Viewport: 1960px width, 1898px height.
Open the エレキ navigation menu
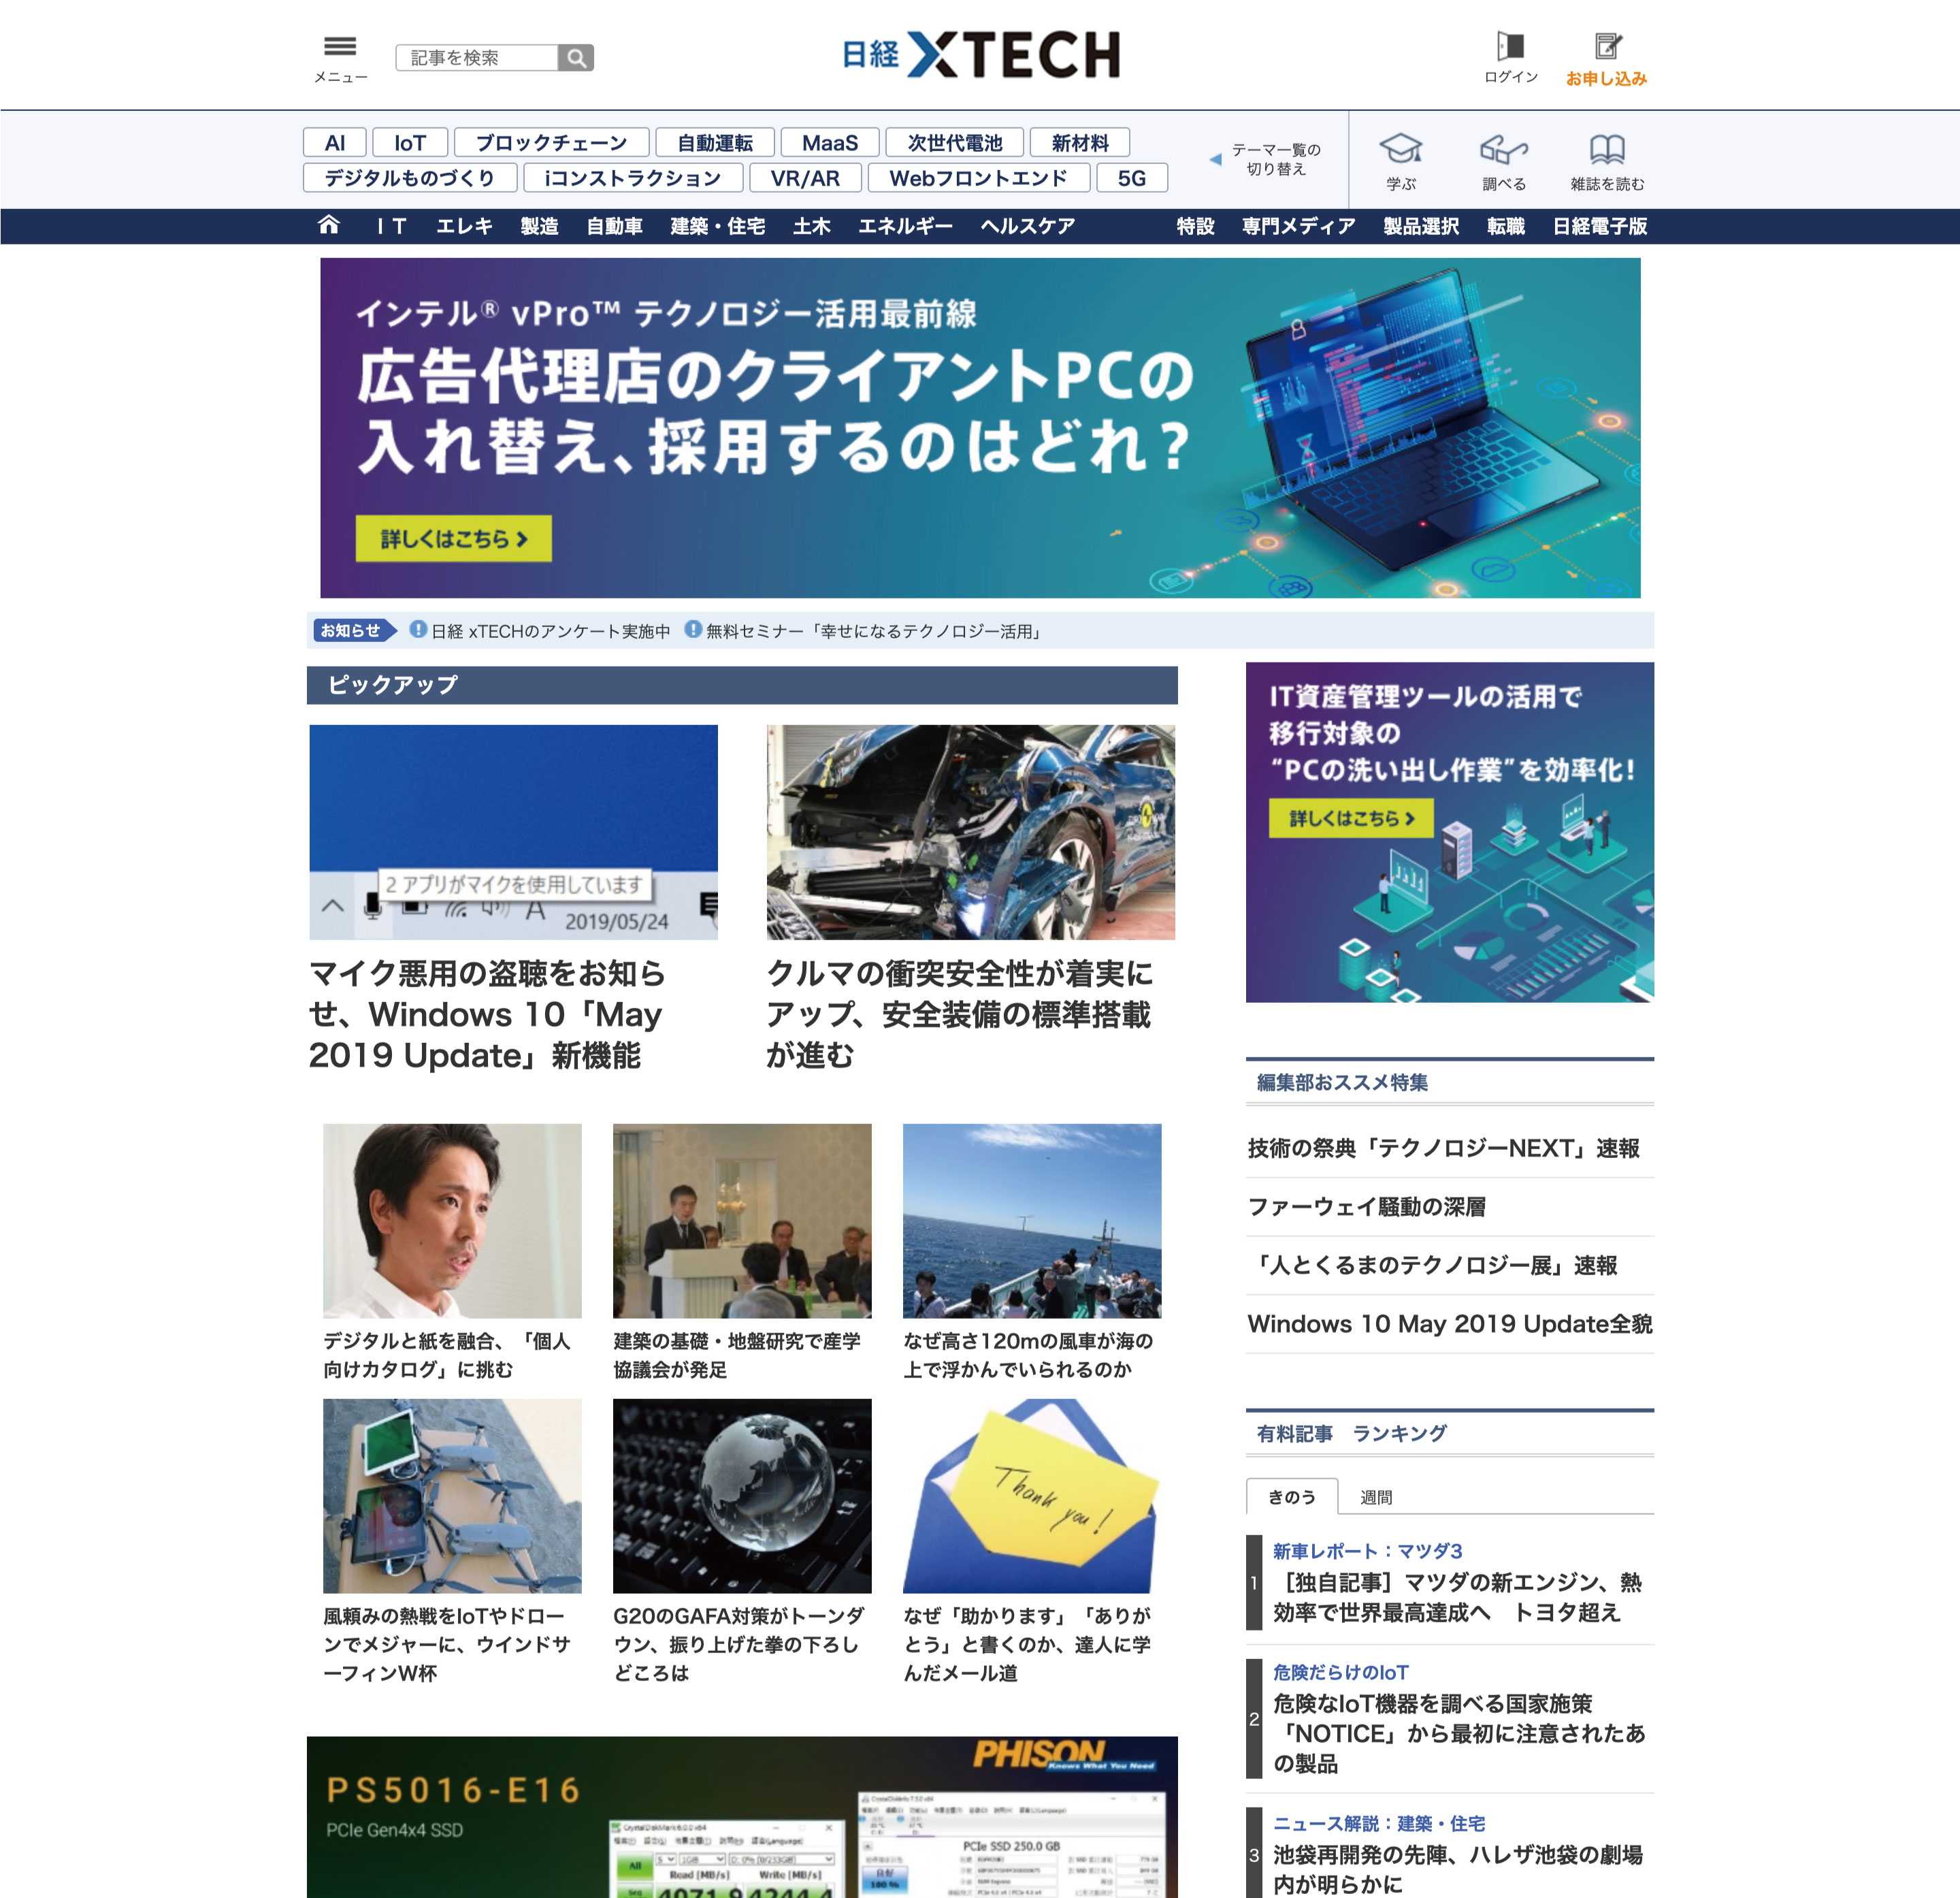point(464,226)
